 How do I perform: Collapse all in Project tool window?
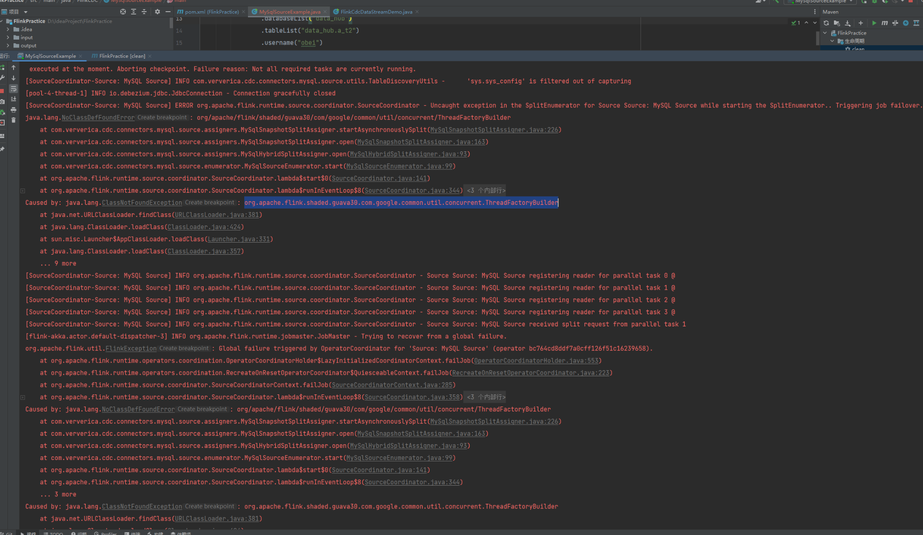coord(144,12)
